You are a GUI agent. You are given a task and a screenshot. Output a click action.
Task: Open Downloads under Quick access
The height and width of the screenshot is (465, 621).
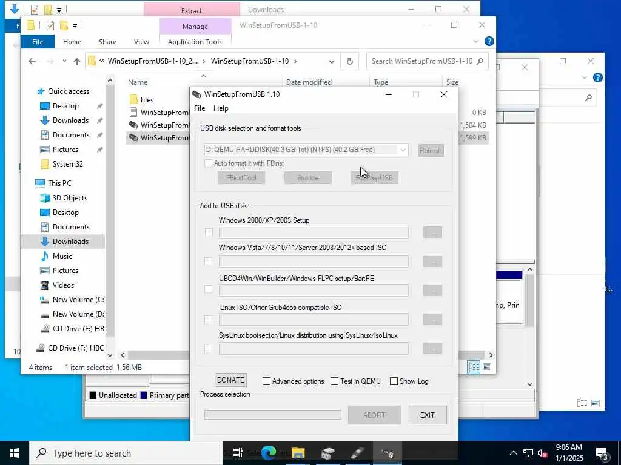coord(70,120)
